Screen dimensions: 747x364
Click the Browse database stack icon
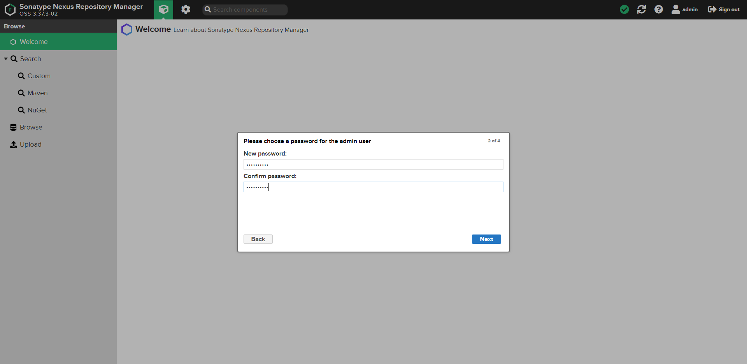point(13,127)
